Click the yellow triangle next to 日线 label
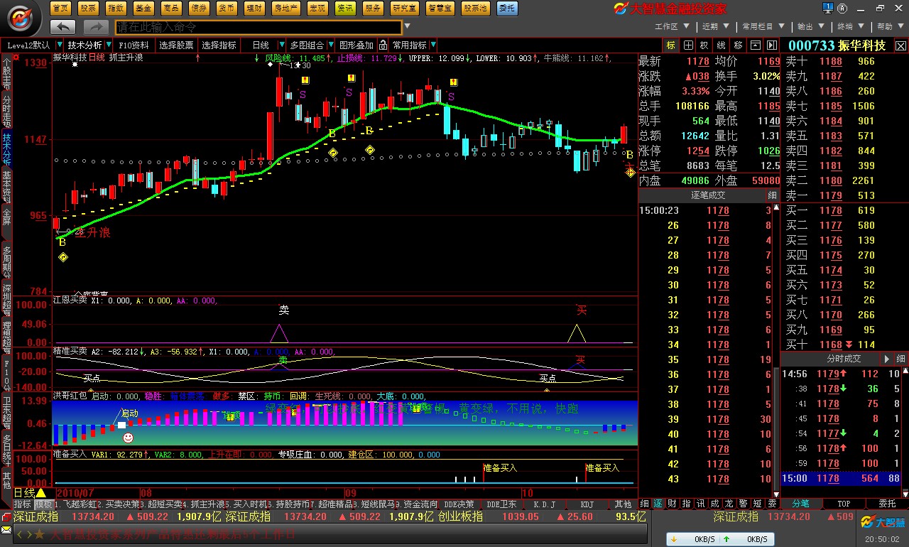 pyautogui.click(x=41, y=492)
